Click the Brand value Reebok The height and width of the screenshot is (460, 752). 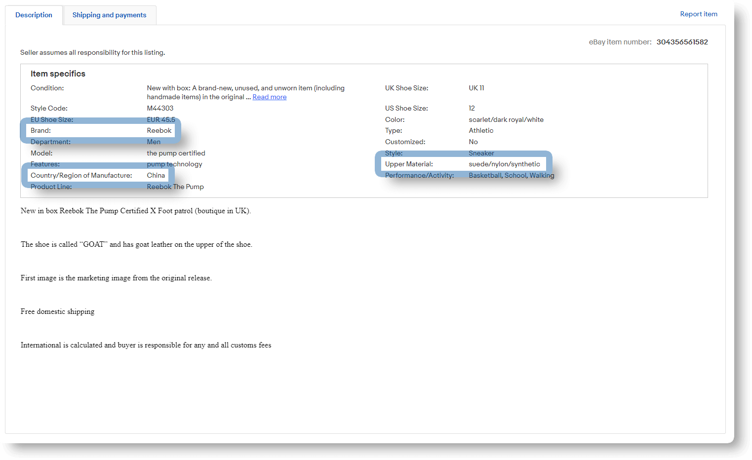point(159,130)
